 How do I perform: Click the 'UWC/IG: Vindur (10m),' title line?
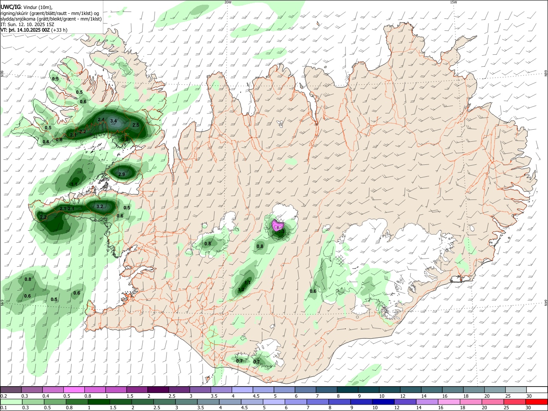[x=26, y=7]
